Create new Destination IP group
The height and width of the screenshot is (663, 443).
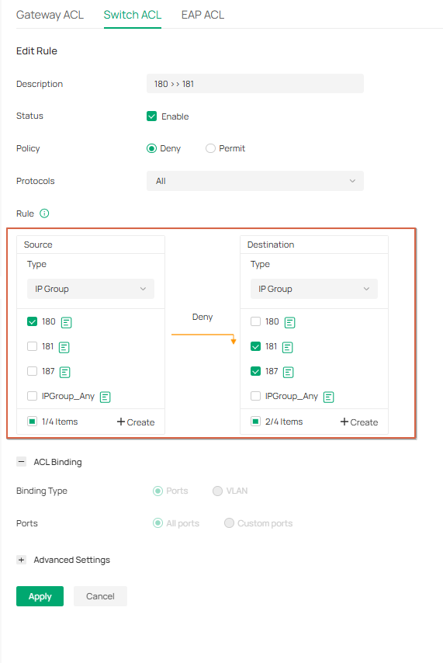tap(359, 422)
